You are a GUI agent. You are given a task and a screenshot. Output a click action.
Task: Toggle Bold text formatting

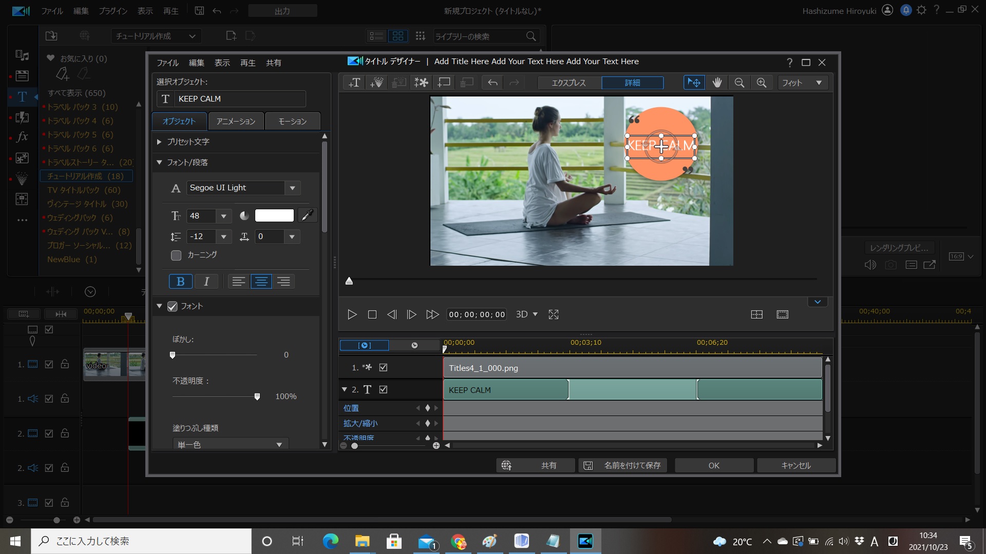tap(180, 281)
